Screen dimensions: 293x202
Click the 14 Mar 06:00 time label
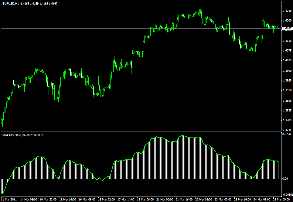pos(29,200)
